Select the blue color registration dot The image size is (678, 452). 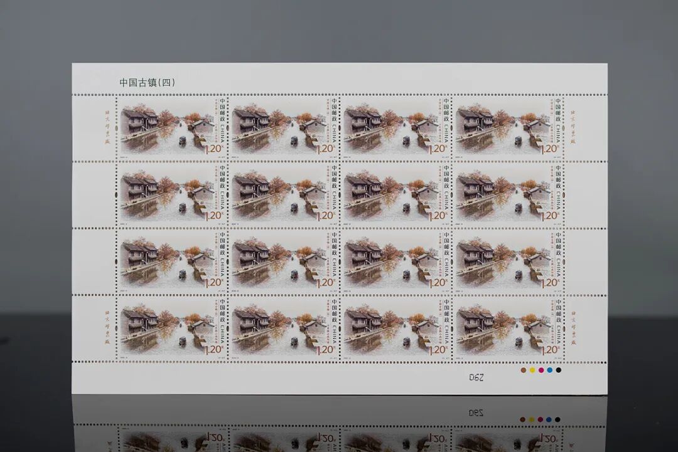[549, 371]
